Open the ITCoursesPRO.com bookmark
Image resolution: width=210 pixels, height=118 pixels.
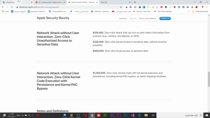(x=58, y=11)
